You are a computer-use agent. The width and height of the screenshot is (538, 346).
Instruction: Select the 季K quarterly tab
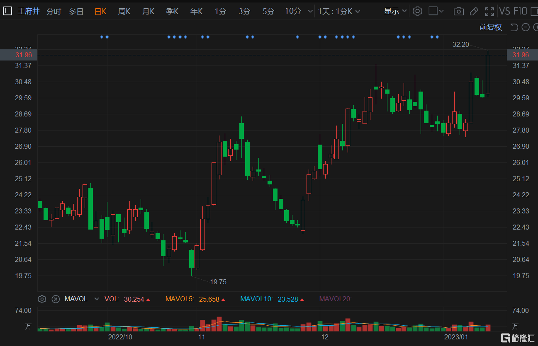click(x=172, y=12)
